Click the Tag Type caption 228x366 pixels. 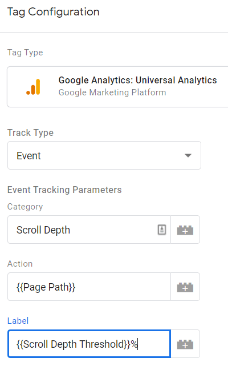[x=25, y=53]
